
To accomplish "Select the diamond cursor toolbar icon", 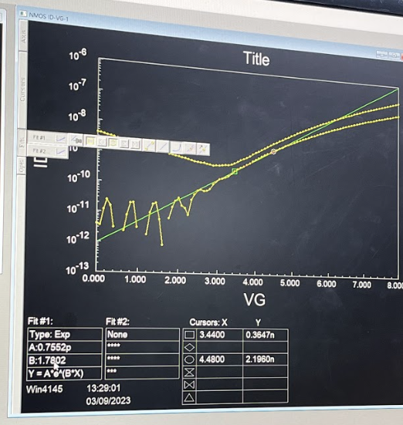I will pyautogui.click(x=102, y=142).
